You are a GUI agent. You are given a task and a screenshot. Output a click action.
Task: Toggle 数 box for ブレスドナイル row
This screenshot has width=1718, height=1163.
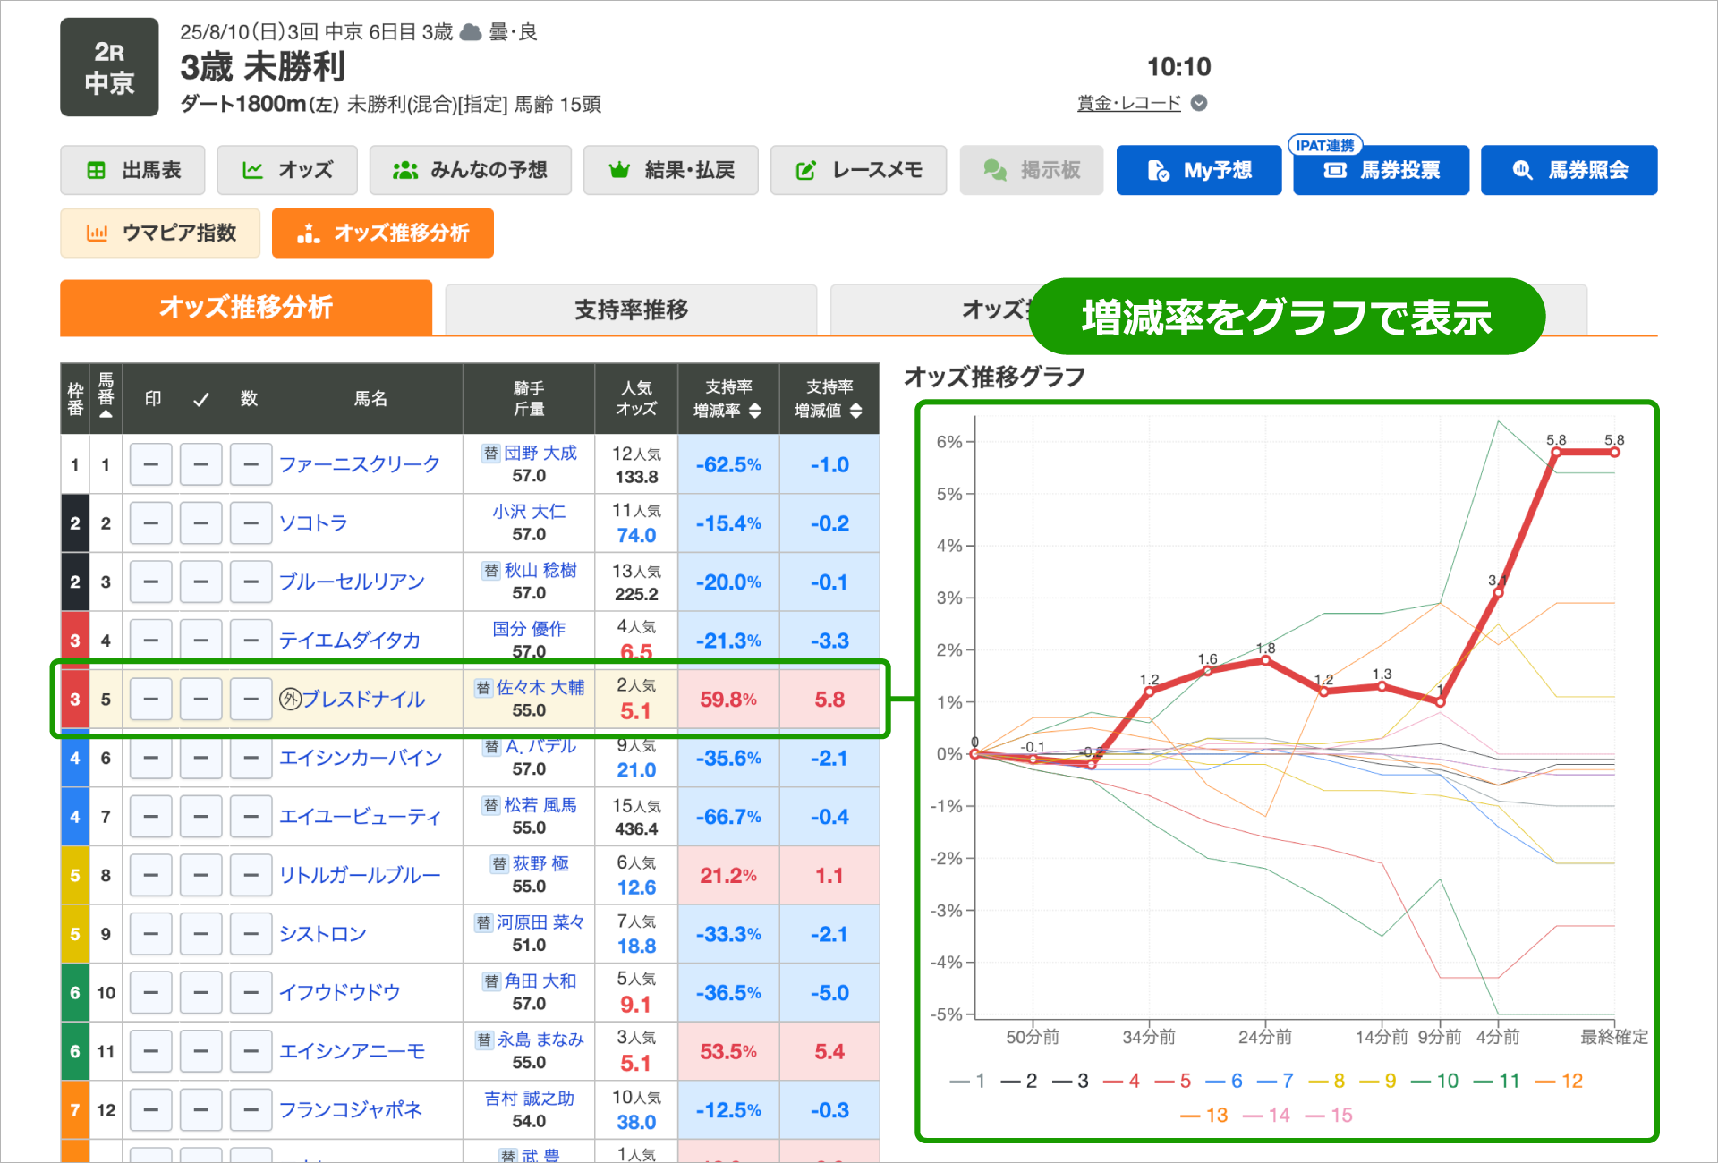click(x=251, y=700)
